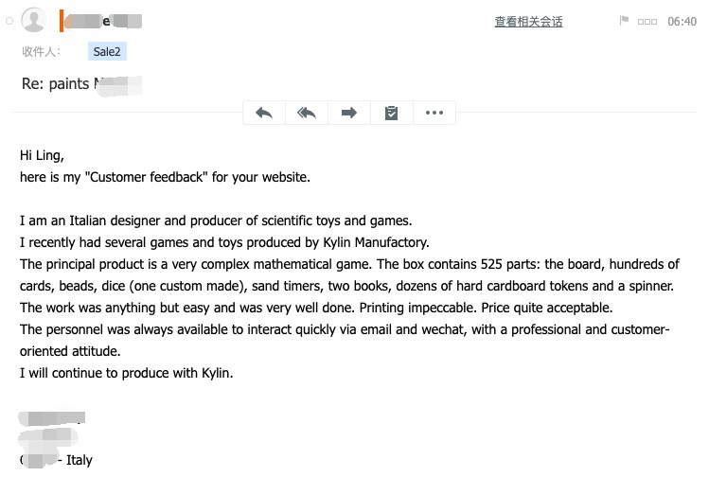
Task: Open the 查看相关会话 link
Action: click(x=528, y=21)
